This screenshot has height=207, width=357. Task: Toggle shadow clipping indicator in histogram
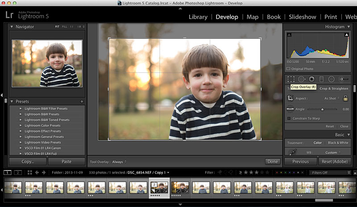click(x=289, y=35)
